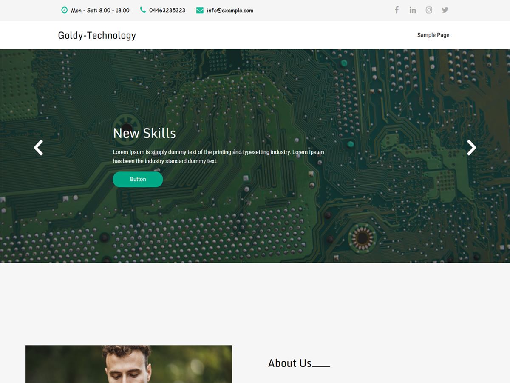
Task: Open the Facebook social icon
Action: (397, 10)
